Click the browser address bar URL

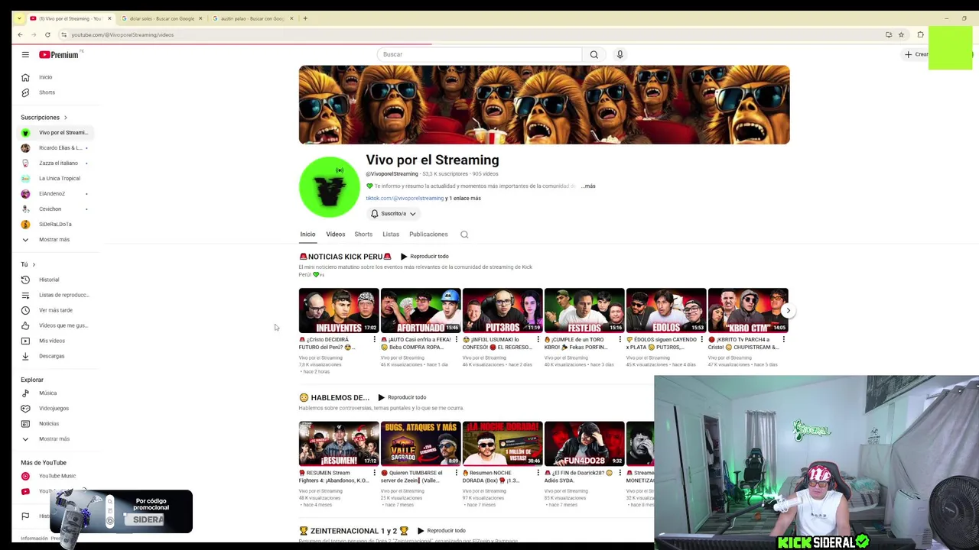122,34
